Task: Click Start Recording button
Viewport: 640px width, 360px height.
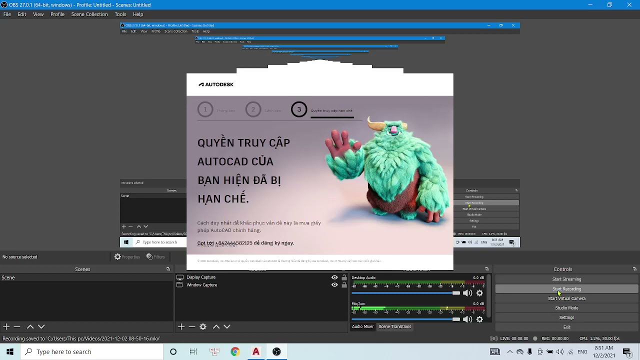Action: pos(566,289)
